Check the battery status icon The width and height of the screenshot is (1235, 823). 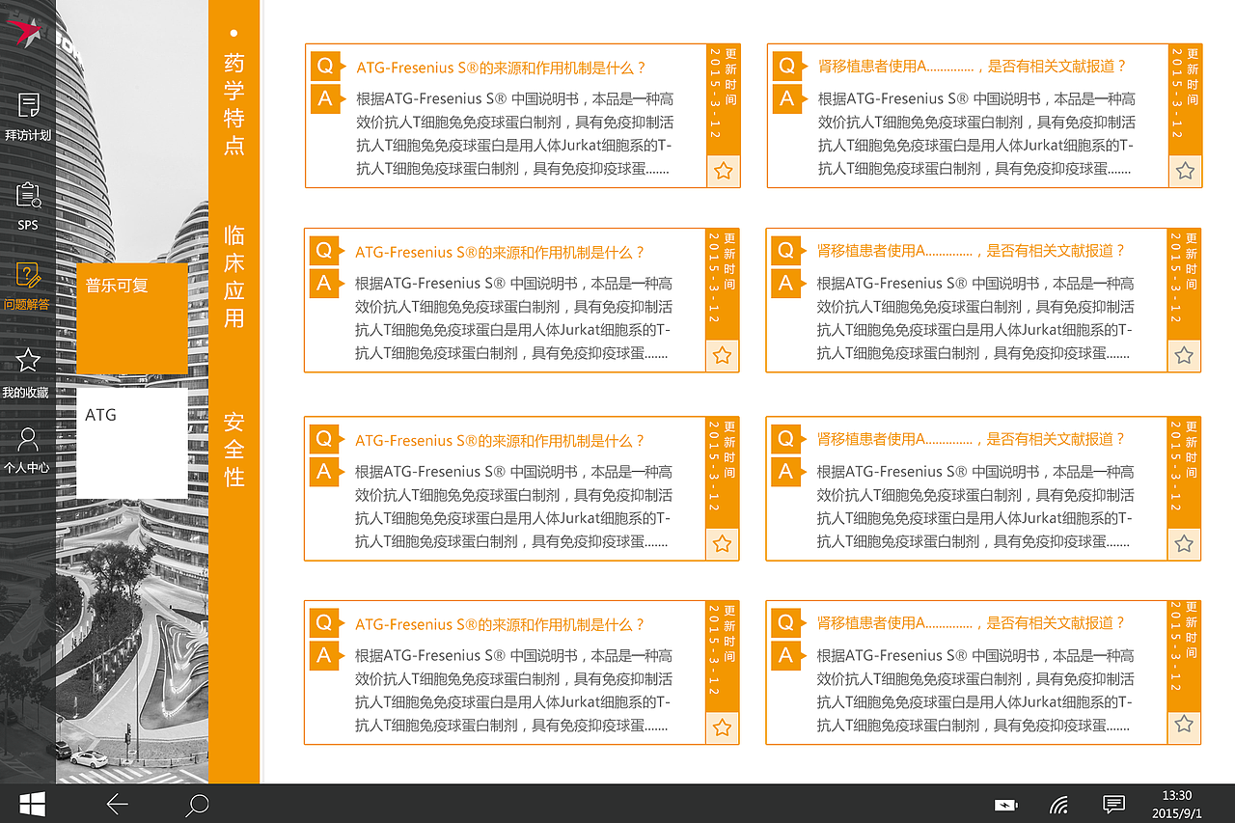pyautogui.click(x=1005, y=805)
